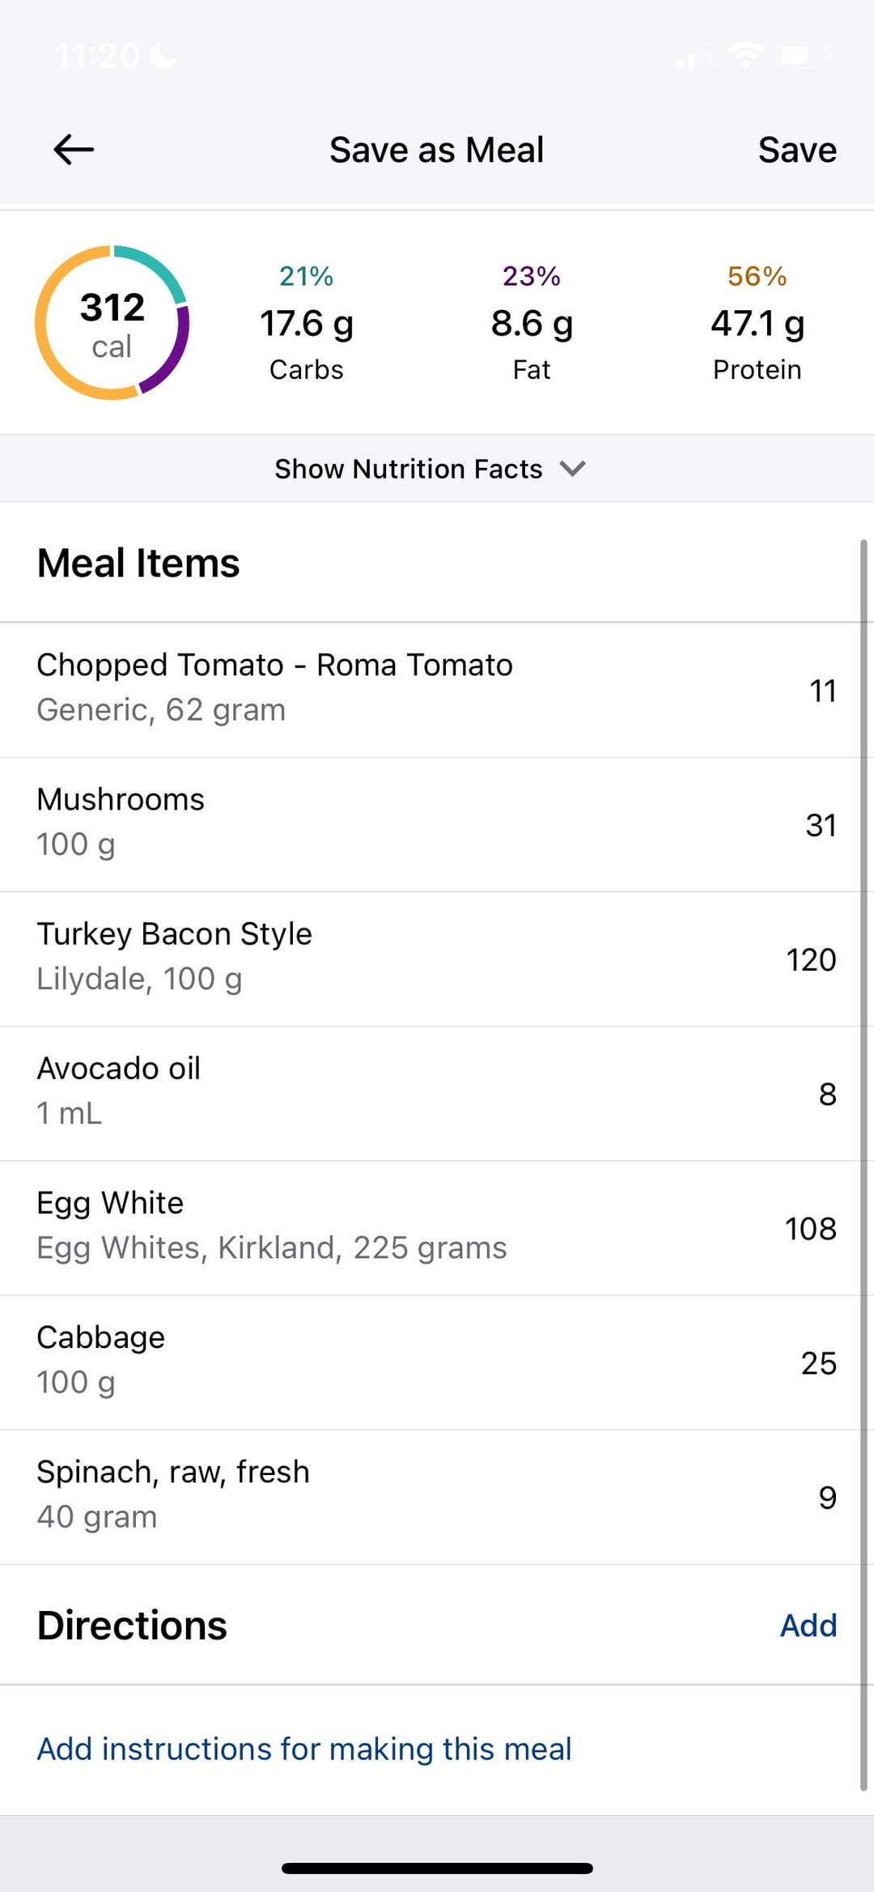Open Chopped Tomato - Roma Tomato item
The image size is (874, 1892).
click(x=429, y=688)
